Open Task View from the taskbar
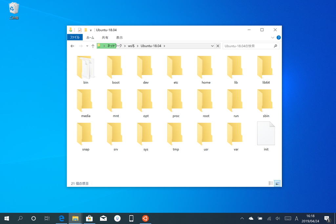This screenshot has height=224, width=336. (x=47, y=218)
